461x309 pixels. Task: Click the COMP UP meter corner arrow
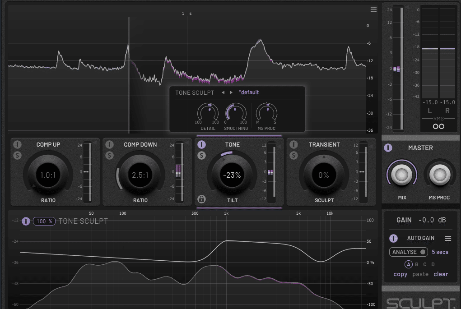pyautogui.click(x=95, y=143)
